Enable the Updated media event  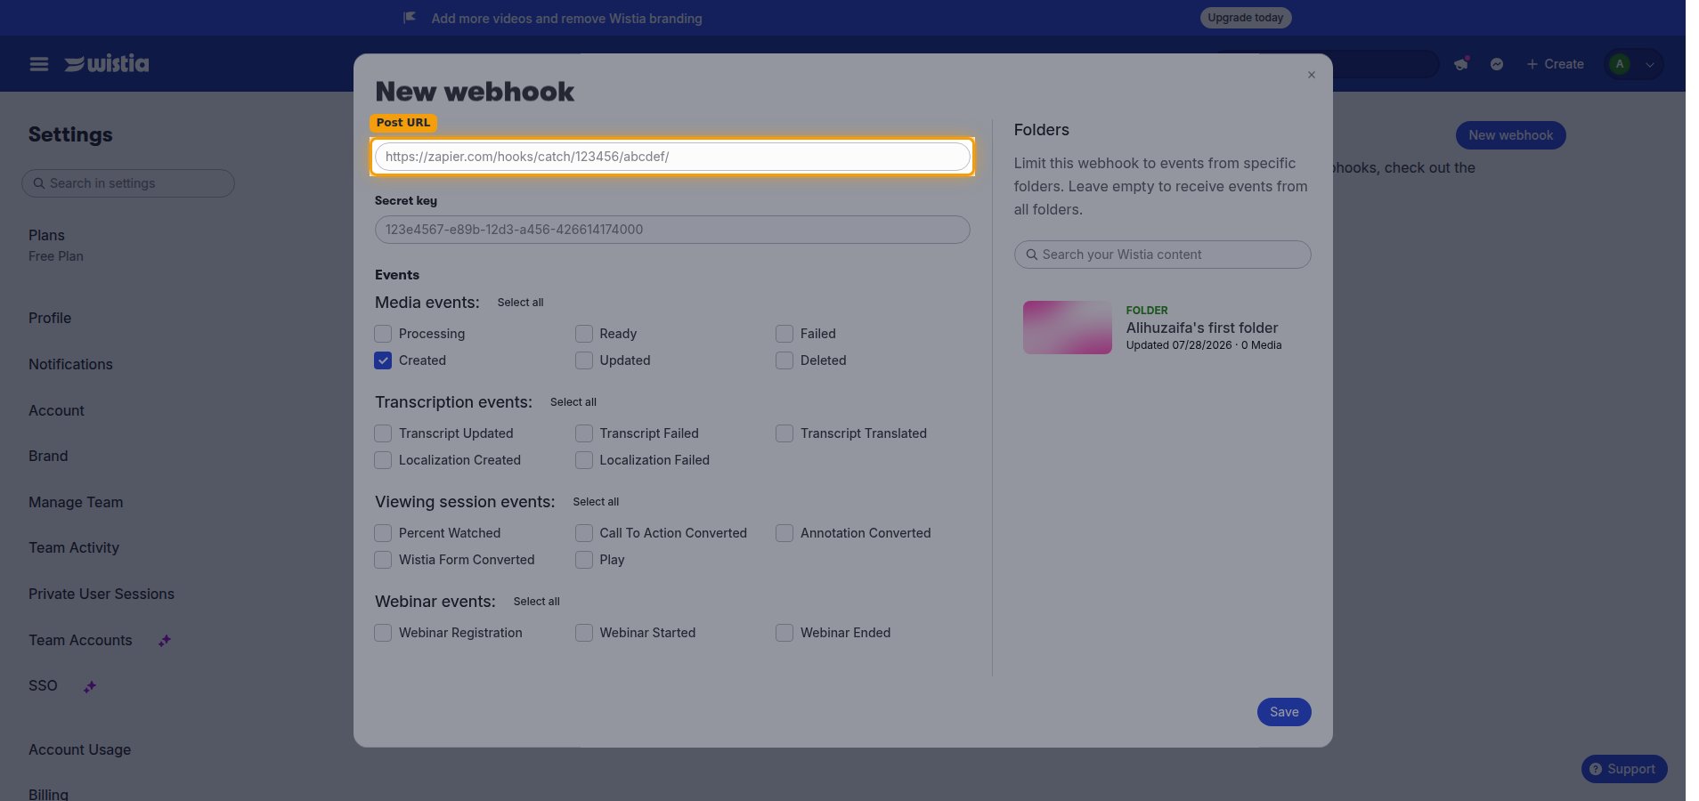point(584,360)
